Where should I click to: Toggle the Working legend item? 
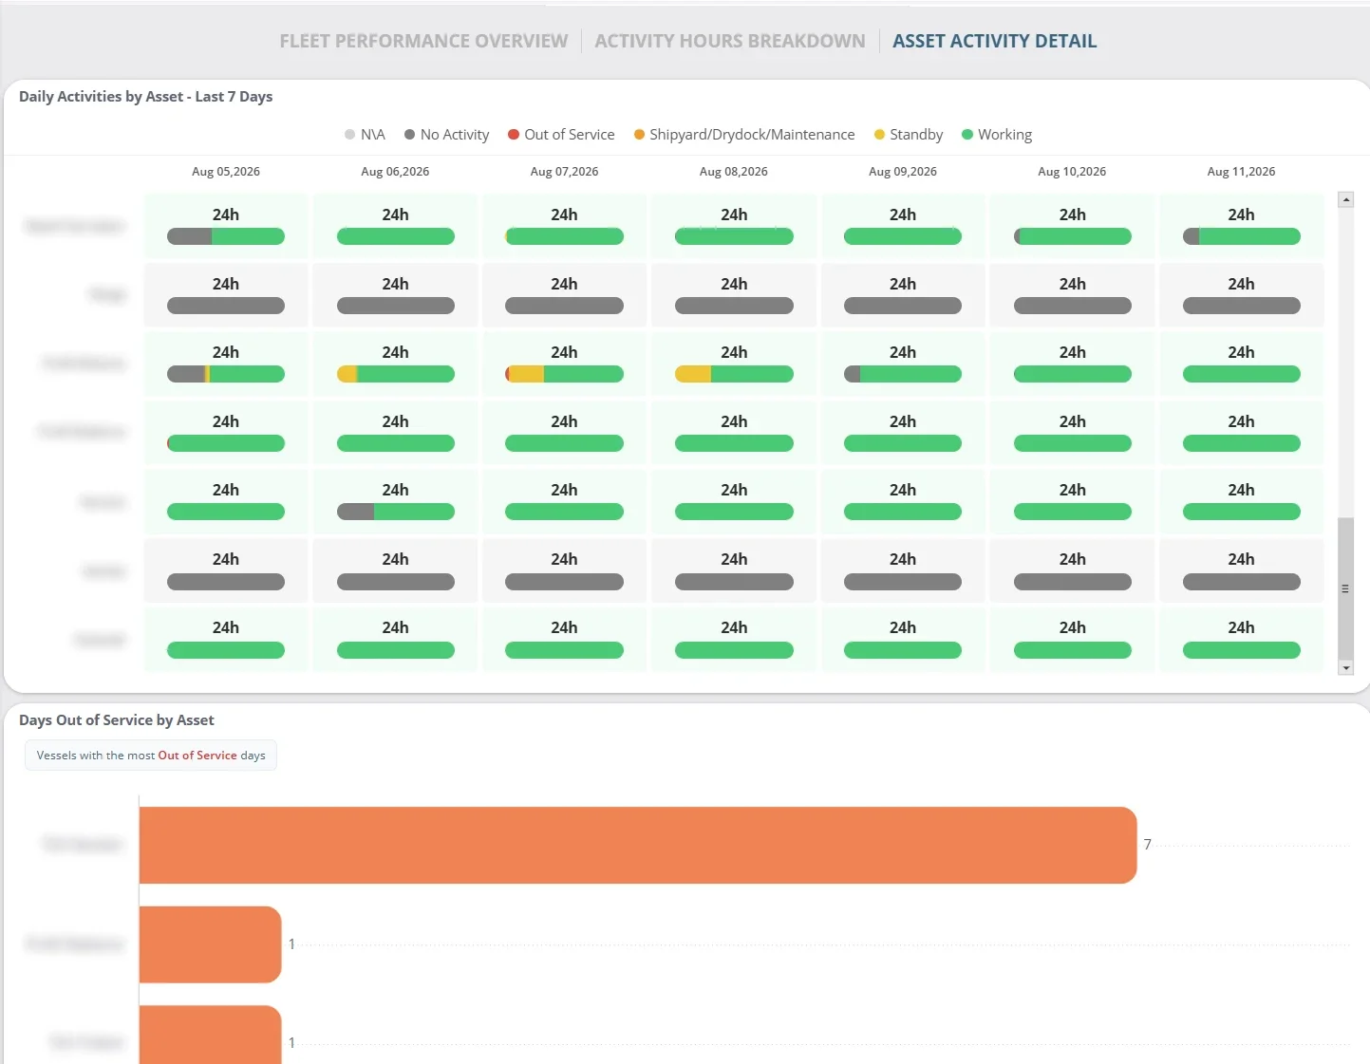click(997, 135)
